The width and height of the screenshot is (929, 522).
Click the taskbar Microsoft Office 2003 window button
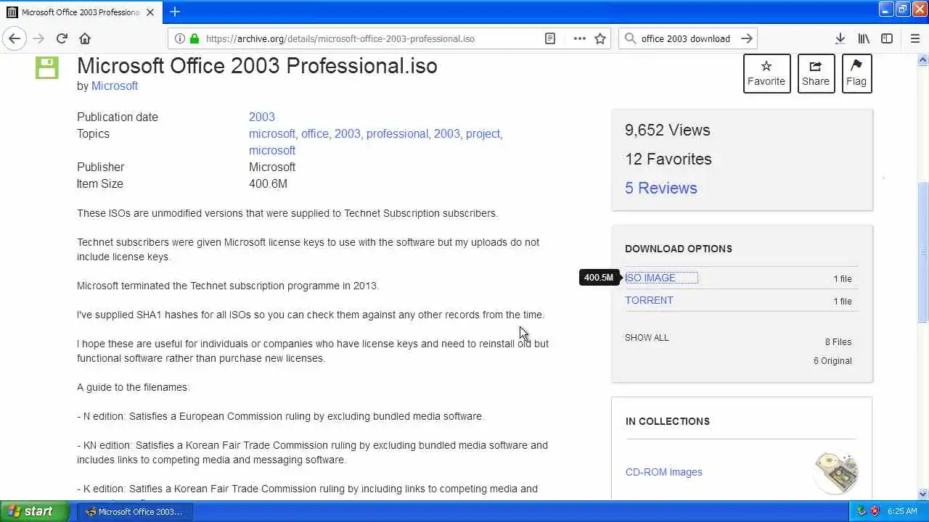[x=134, y=511]
